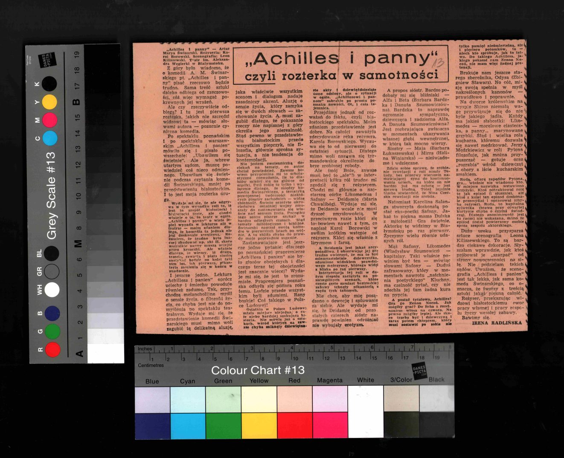Click the pale pink swatch under the Magenta label
This screenshot has width=564, height=458.
330,399
